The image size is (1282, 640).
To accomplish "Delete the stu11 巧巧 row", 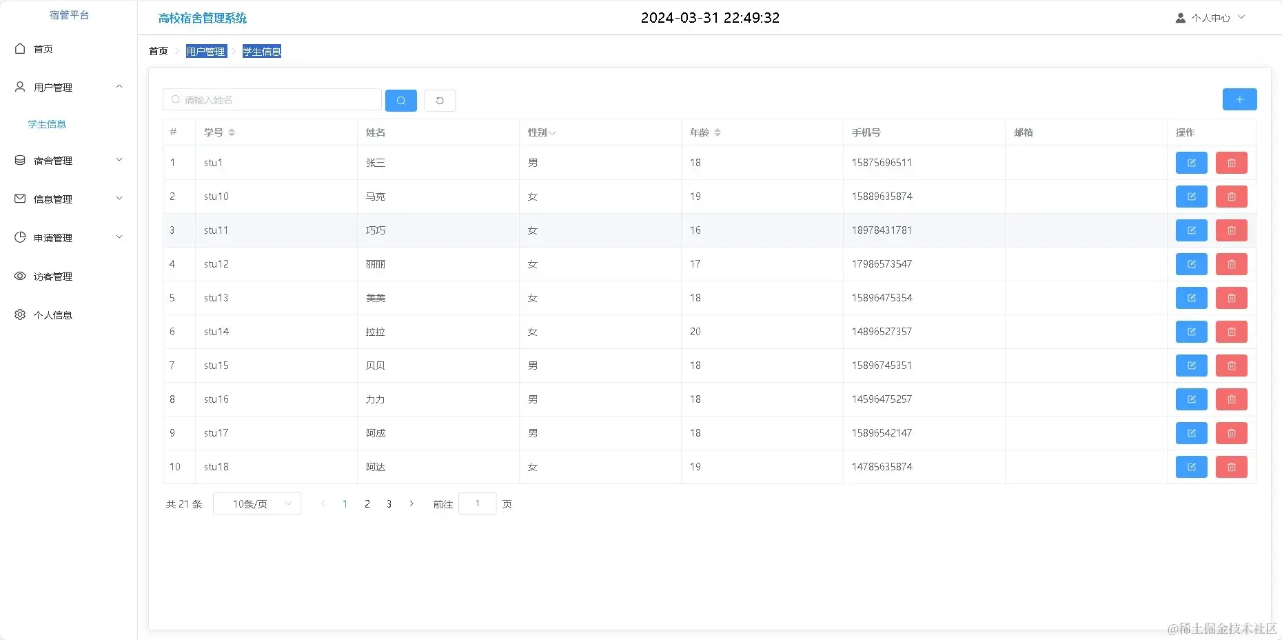I will pos(1232,230).
